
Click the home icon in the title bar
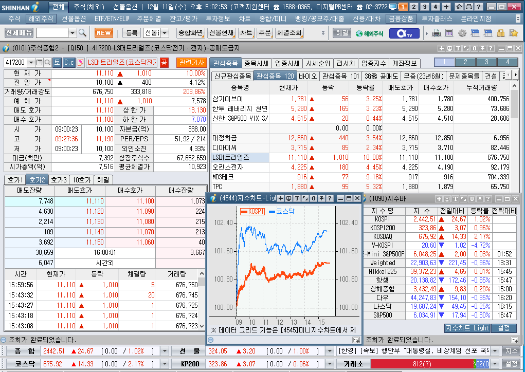[460, 6]
